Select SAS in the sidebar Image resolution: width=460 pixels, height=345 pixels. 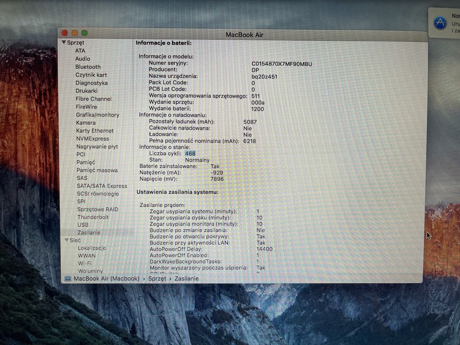(x=82, y=178)
